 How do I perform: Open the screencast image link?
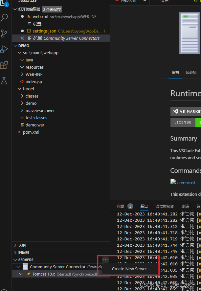pyautogui.click(x=183, y=182)
